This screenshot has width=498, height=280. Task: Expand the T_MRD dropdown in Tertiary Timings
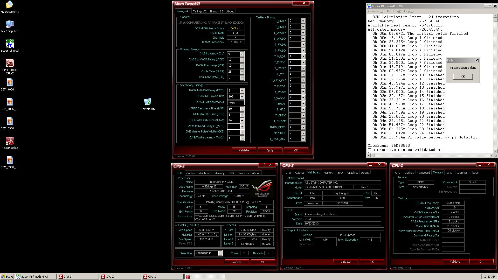click(303, 110)
